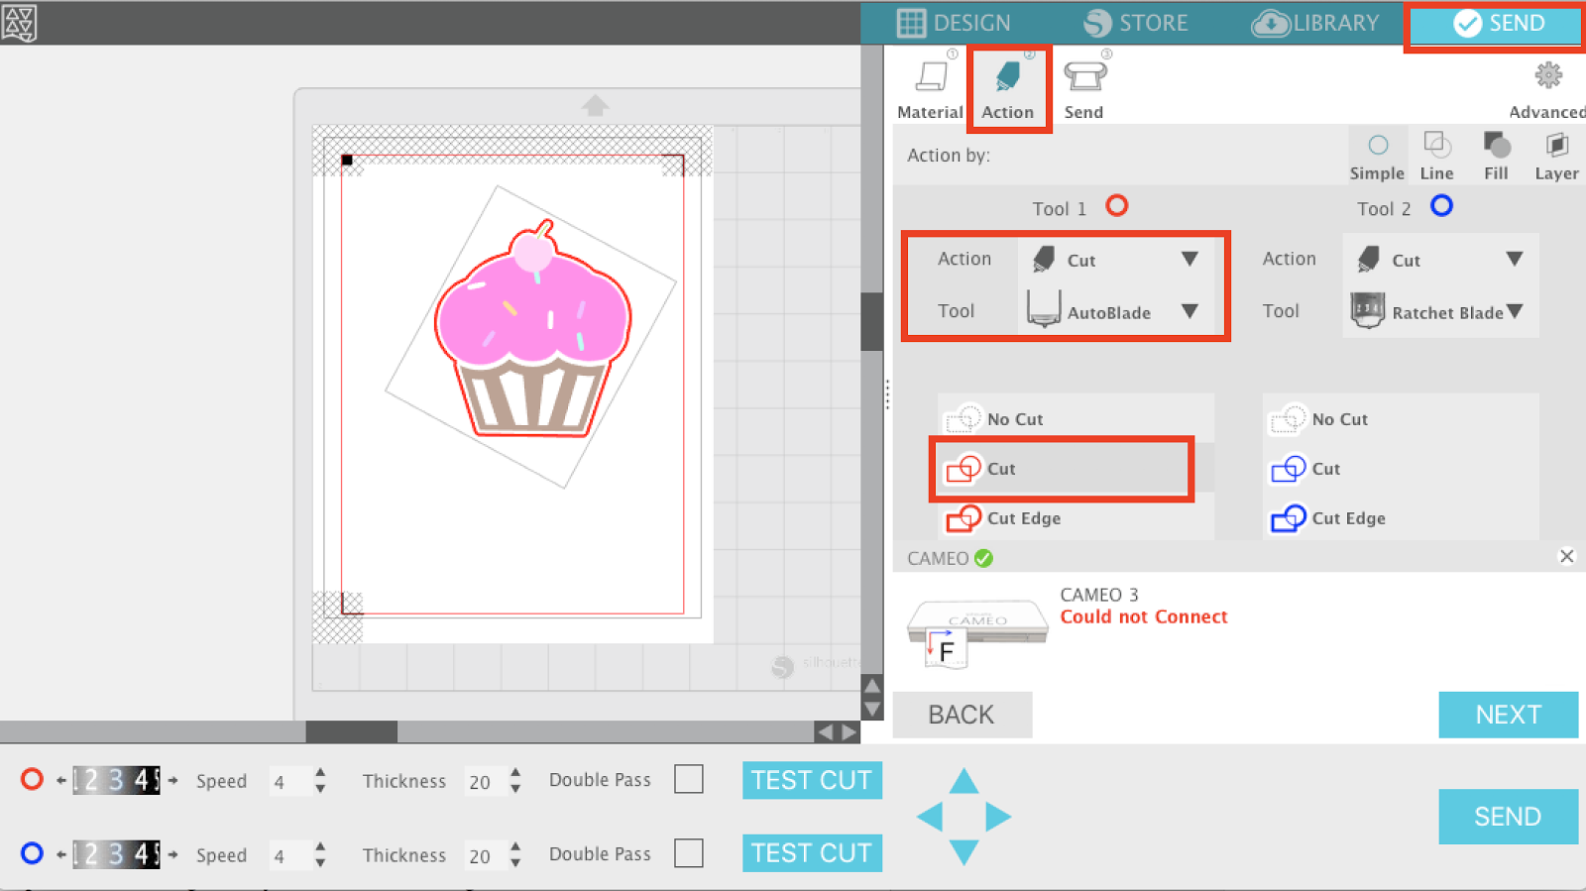
Task: Open Tool 2 Ratchet Blade dropdown
Action: (x=1440, y=311)
